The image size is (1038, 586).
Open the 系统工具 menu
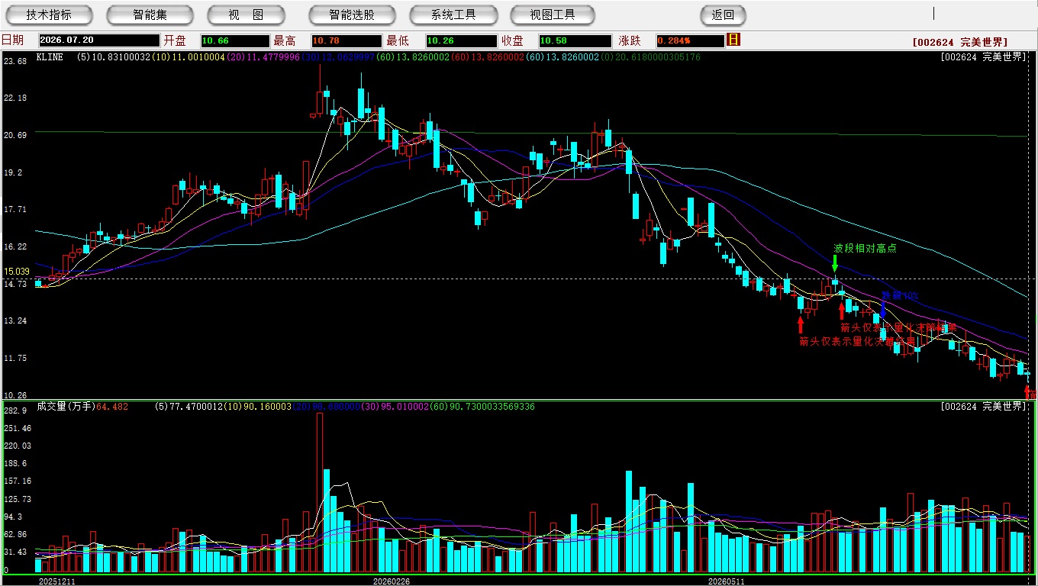coord(453,14)
